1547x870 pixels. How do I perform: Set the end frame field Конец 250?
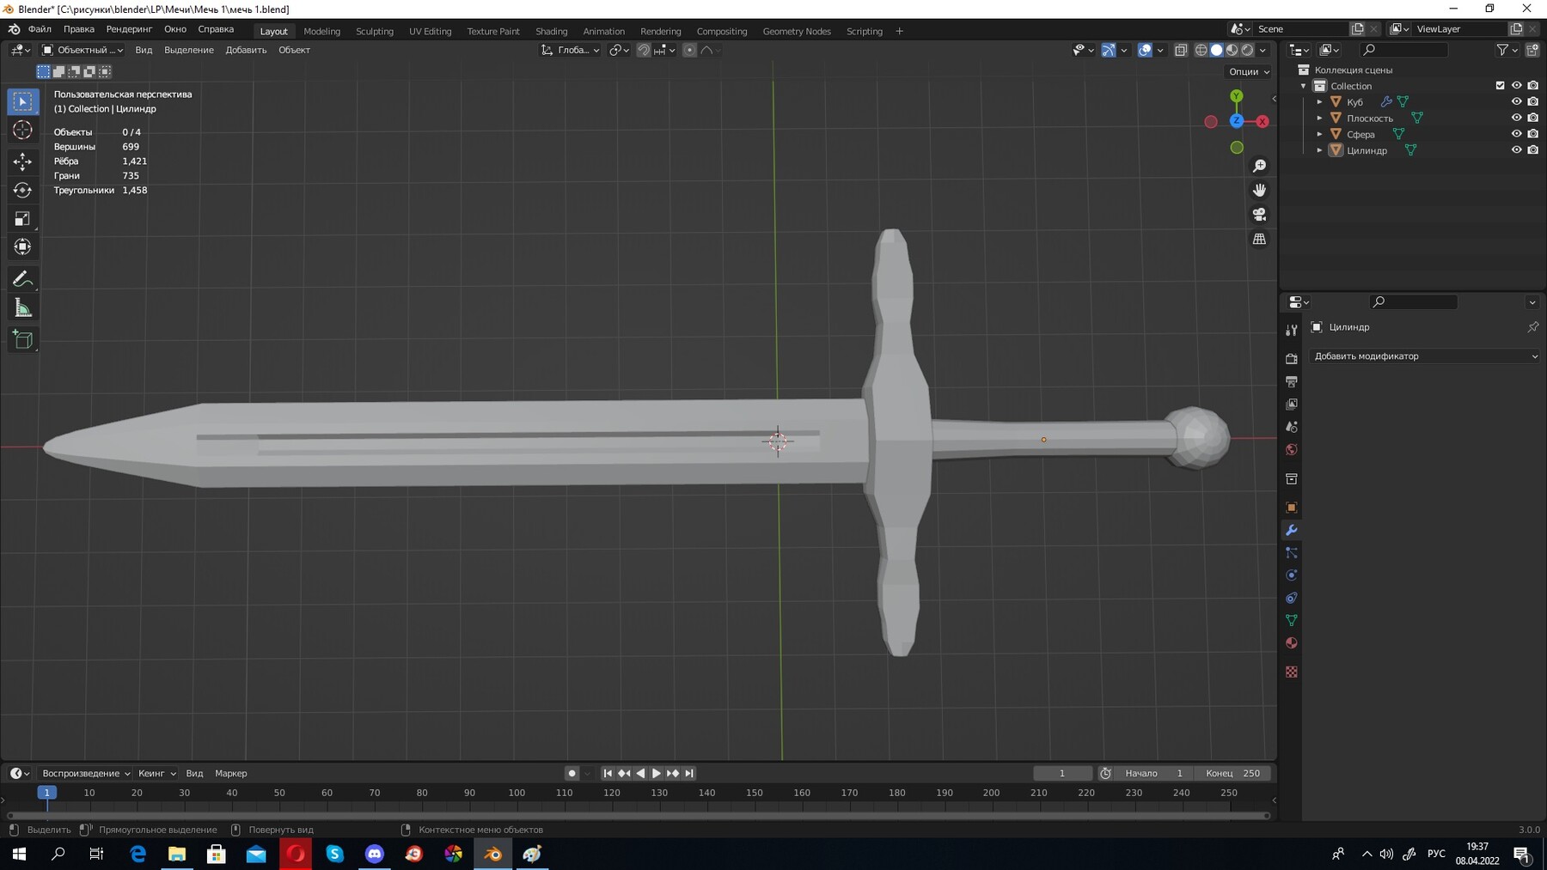point(1232,773)
